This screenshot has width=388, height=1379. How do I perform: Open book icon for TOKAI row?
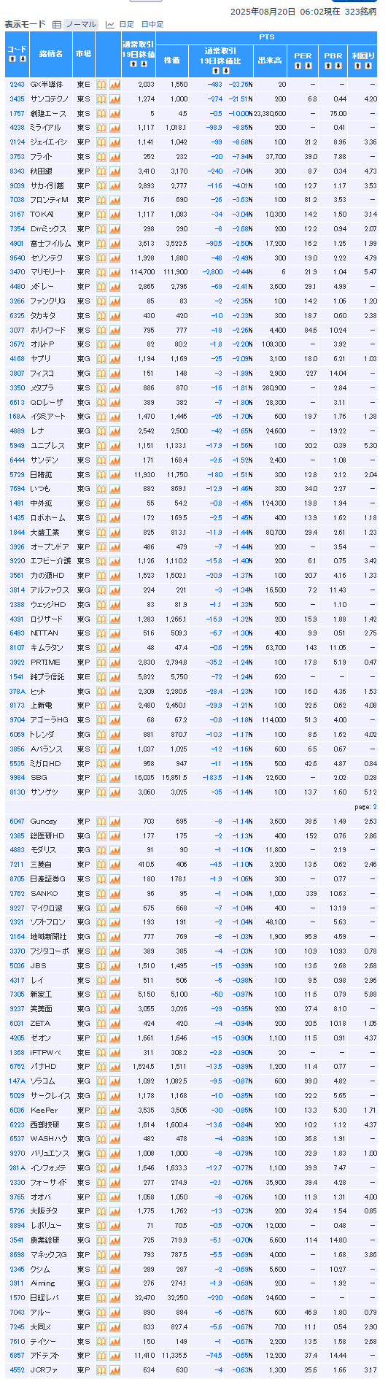click(101, 215)
